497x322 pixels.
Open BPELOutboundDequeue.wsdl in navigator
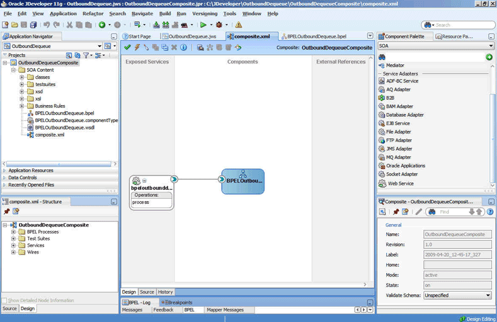coord(61,128)
